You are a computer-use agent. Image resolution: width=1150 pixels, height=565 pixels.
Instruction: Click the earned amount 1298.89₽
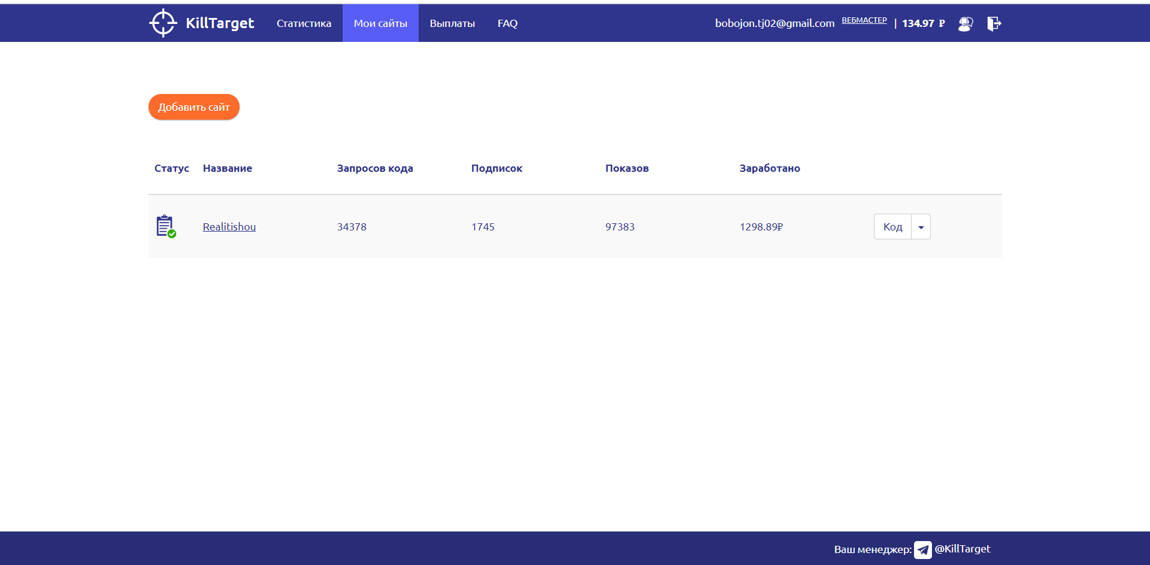[x=761, y=227]
